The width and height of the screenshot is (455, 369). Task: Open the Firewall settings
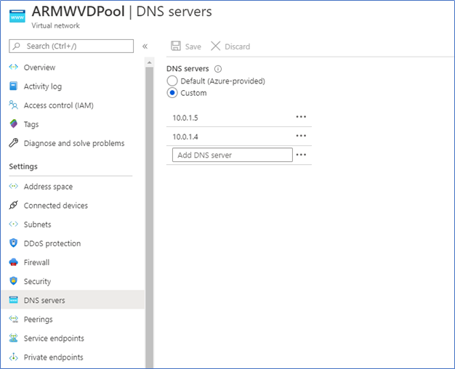[x=36, y=262]
